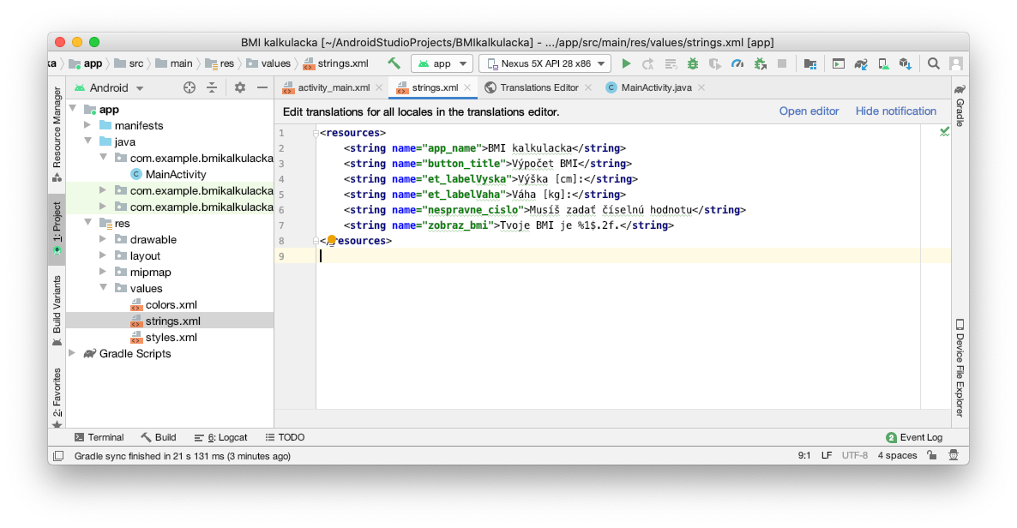The image size is (1017, 528).
Task: Collapse all nodes in the Project panel
Action: [212, 87]
